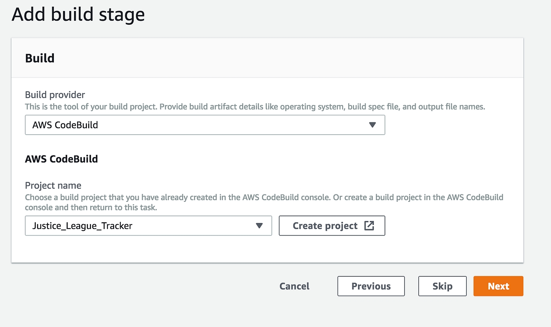Click the Project name help text paragraph

pos(264,202)
